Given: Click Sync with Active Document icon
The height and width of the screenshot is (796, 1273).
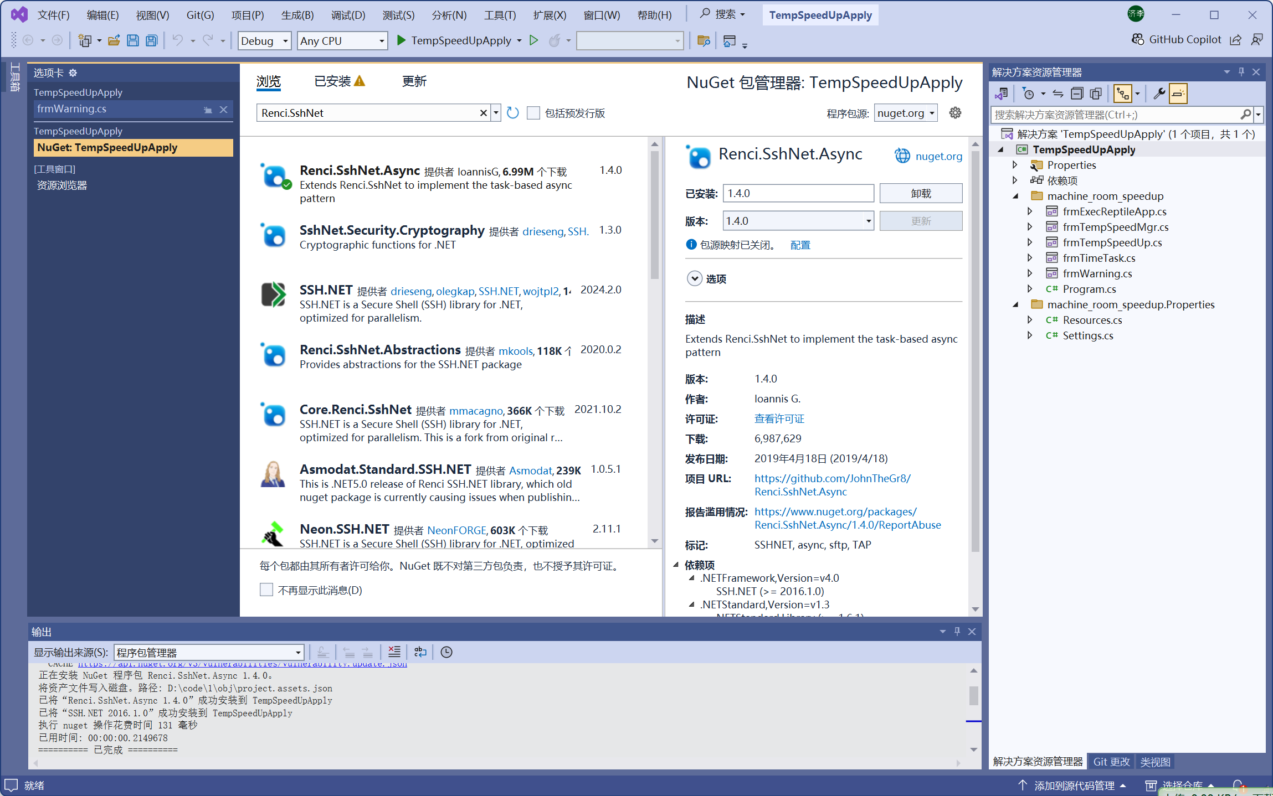Looking at the screenshot, I should pyautogui.click(x=1058, y=94).
